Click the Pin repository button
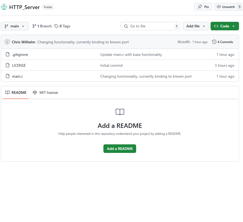 coord(203,7)
